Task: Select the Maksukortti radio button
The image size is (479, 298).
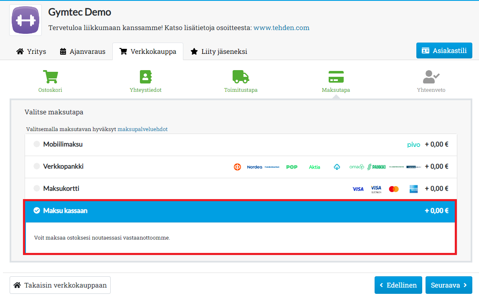Action: [x=37, y=188]
